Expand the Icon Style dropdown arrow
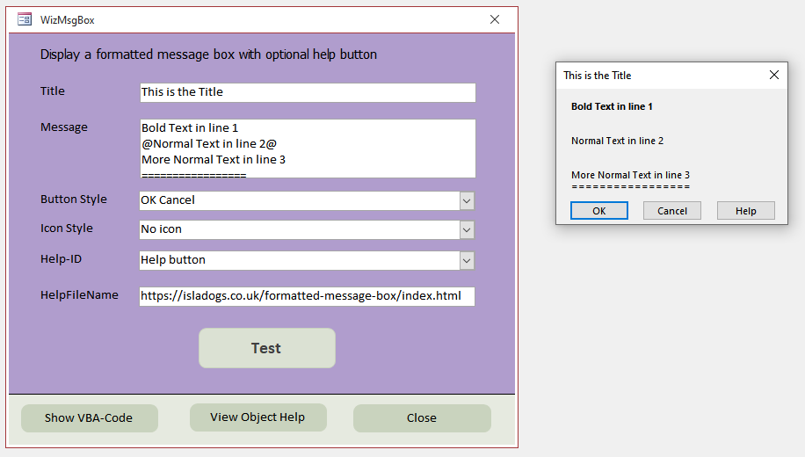805x457 pixels. tap(466, 229)
